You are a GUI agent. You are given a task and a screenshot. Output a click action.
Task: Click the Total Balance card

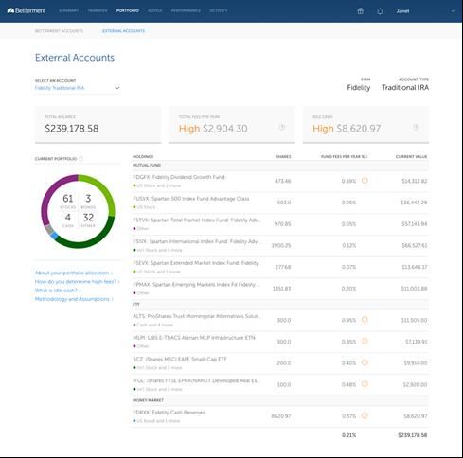[x=98, y=125]
